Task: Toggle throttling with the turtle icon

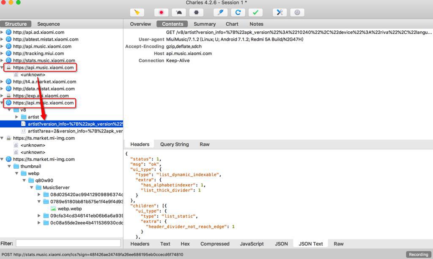Action: pyautogui.click(x=179, y=12)
